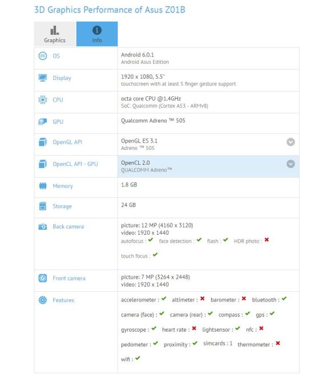
Task: Click the 1920 x 1080, 5.5" display value
Action: pos(143,77)
